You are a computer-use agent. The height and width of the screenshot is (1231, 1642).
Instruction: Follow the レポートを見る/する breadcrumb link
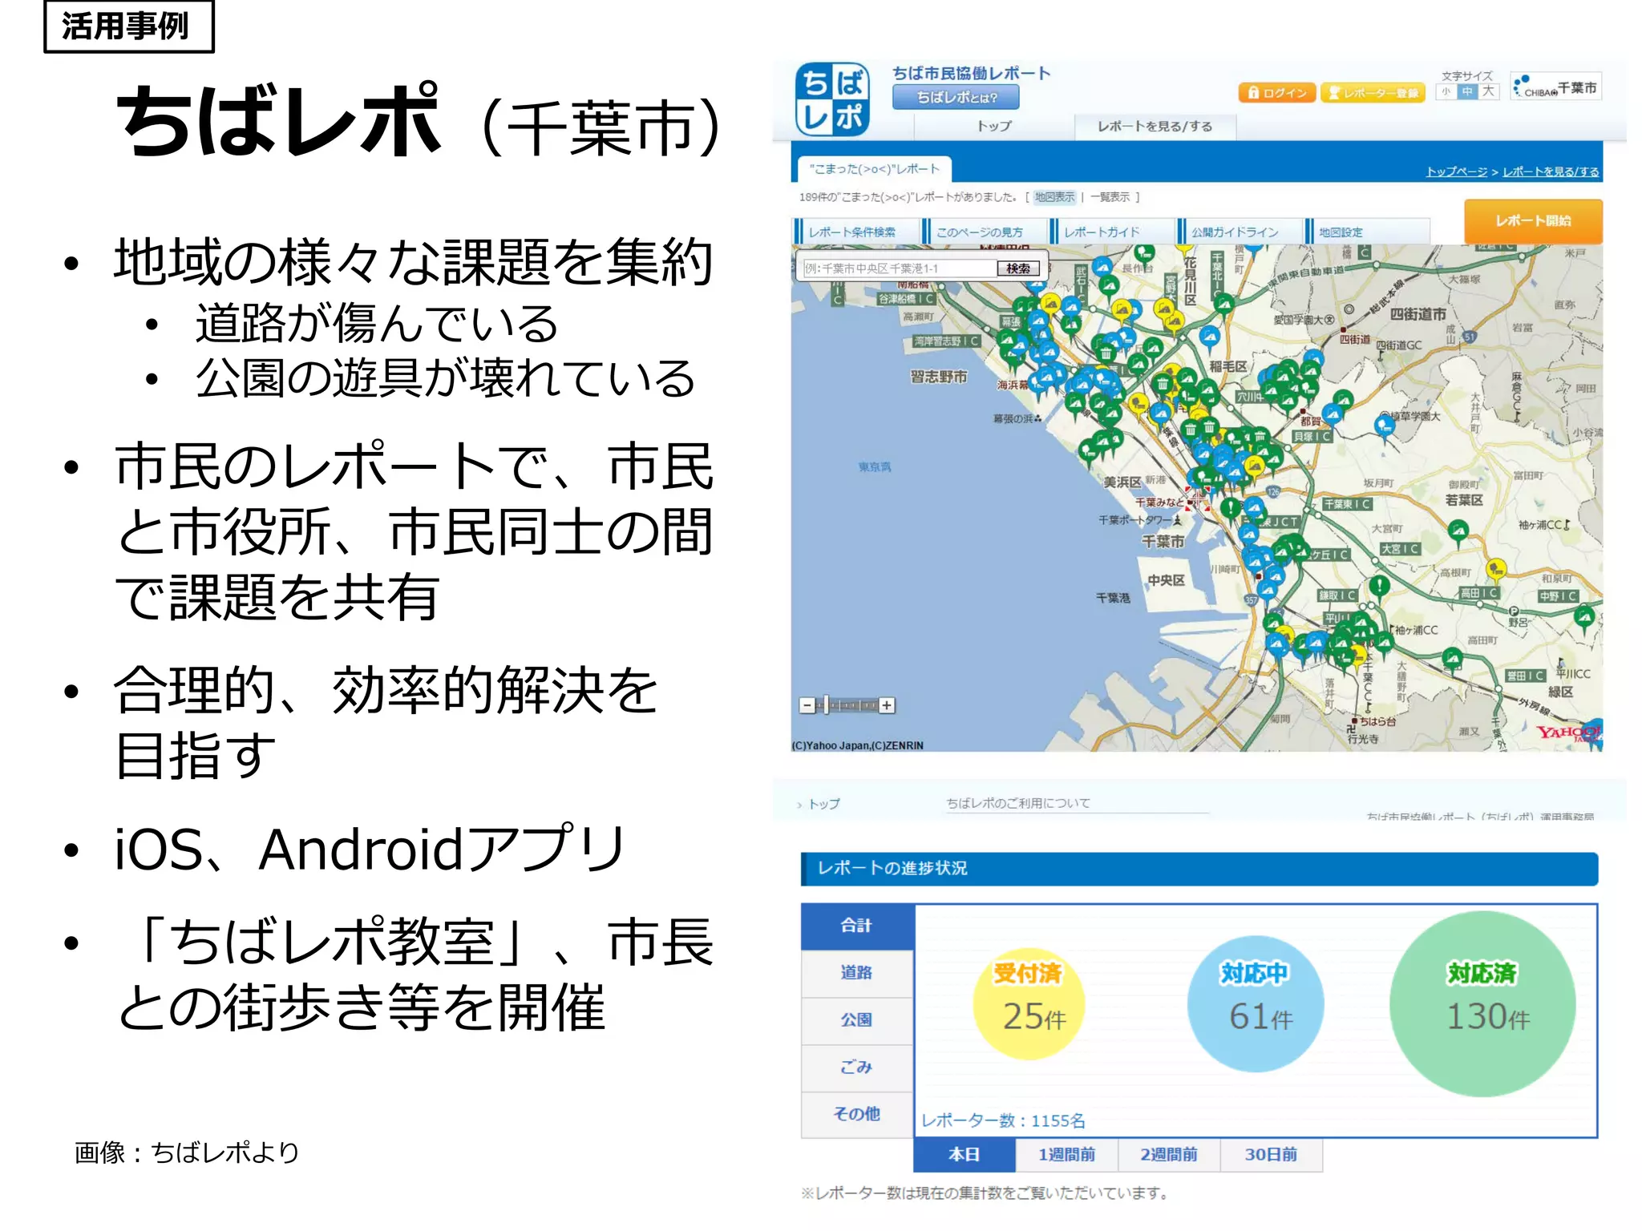point(1551,172)
